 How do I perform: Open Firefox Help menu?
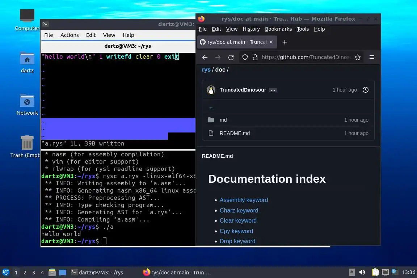[319, 29]
